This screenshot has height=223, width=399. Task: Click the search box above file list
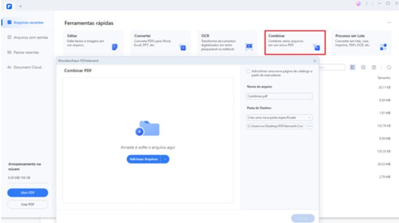(x=332, y=67)
